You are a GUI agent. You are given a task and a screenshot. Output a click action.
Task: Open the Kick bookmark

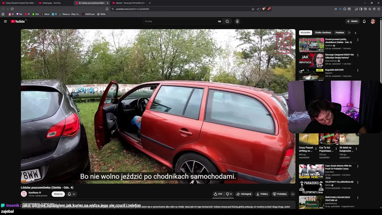[x=36, y=14]
